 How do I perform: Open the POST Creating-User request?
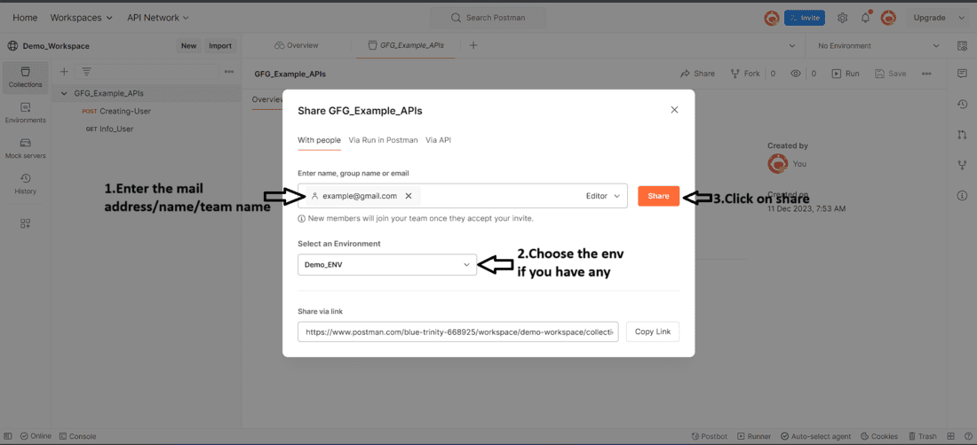116,112
